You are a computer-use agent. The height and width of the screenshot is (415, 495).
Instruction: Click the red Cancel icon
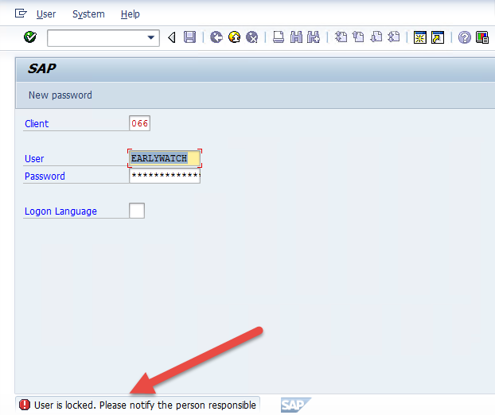click(252, 37)
